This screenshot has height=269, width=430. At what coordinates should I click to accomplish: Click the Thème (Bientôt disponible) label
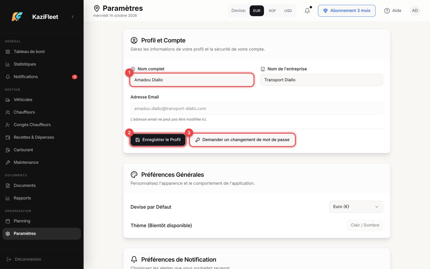[x=161, y=225]
